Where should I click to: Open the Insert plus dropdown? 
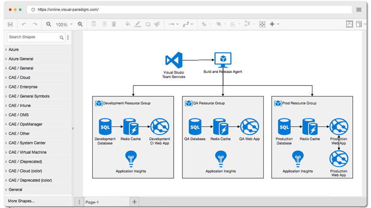coord(274,24)
